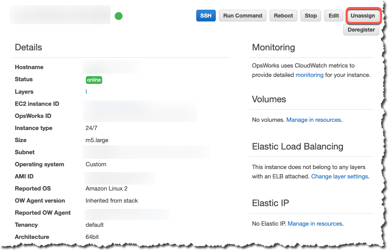Edit the instance settings
This screenshot has width=389, height=251.
[334, 16]
